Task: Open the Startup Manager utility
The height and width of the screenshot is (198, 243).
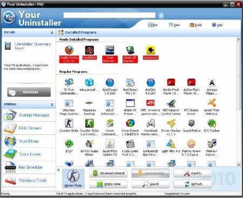Action: coord(29,115)
